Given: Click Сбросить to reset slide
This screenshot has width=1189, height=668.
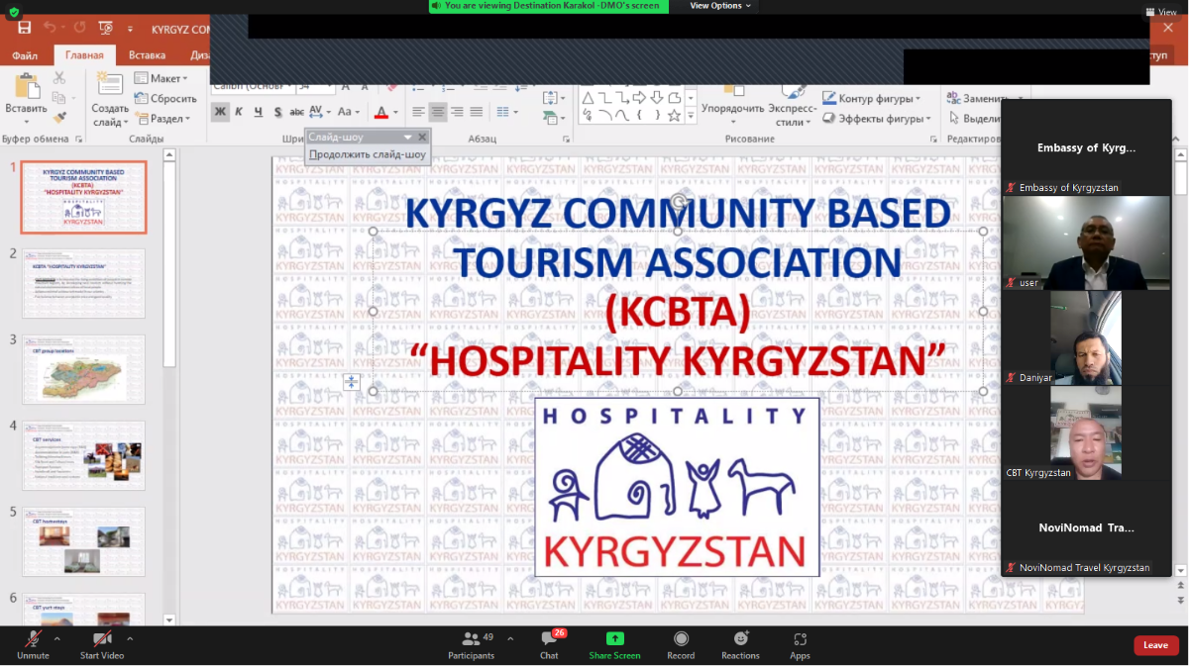Looking at the screenshot, I should pos(165,98).
